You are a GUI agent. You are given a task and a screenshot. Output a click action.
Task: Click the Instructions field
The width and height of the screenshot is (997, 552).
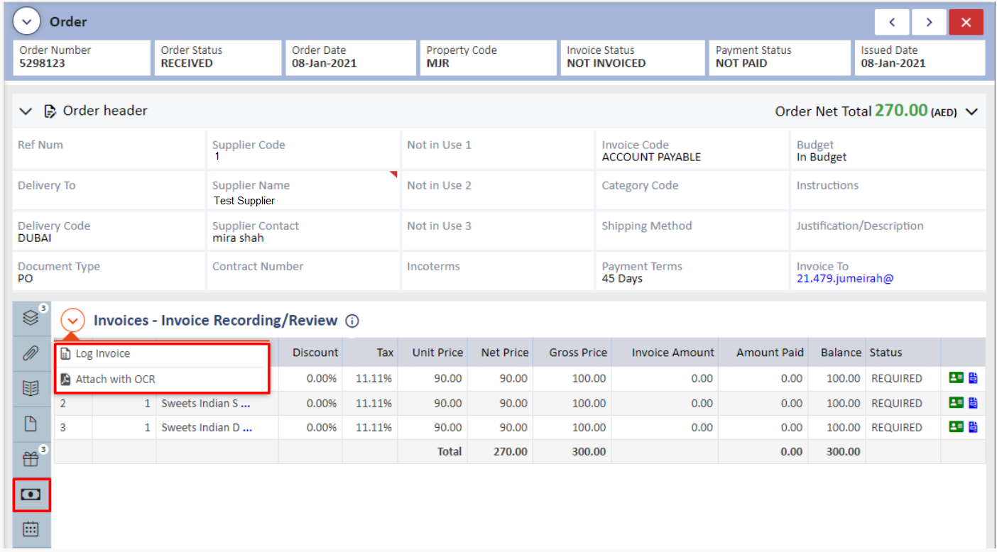pos(888,189)
